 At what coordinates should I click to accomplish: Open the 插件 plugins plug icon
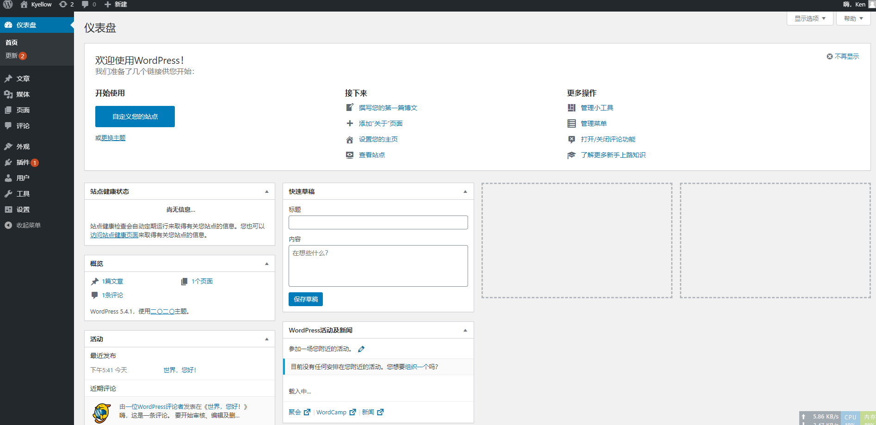(x=8, y=162)
